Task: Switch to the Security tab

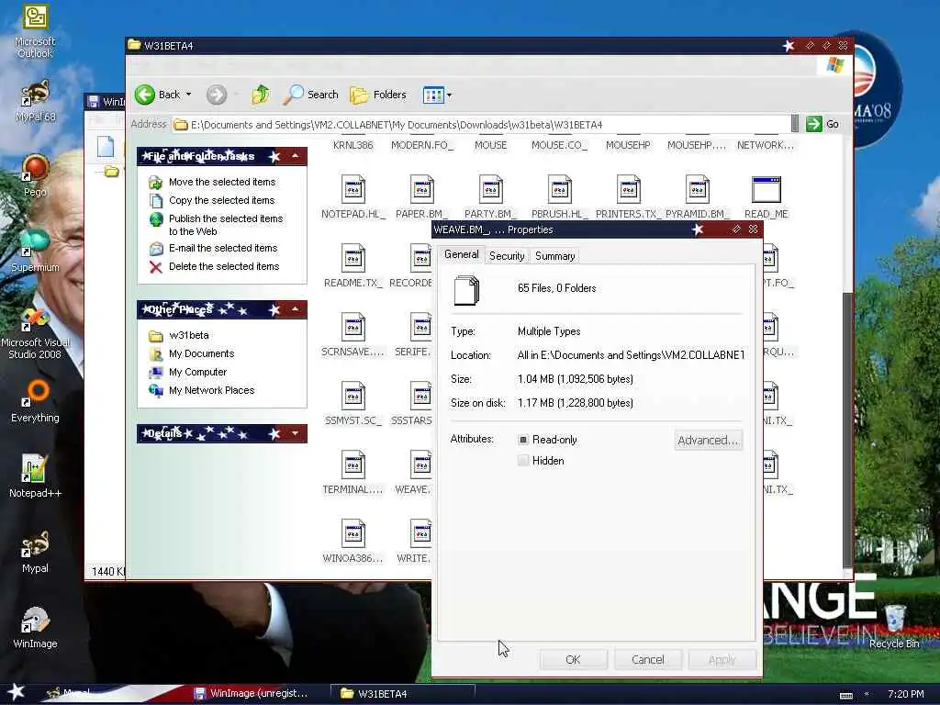Action: coord(507,256)
